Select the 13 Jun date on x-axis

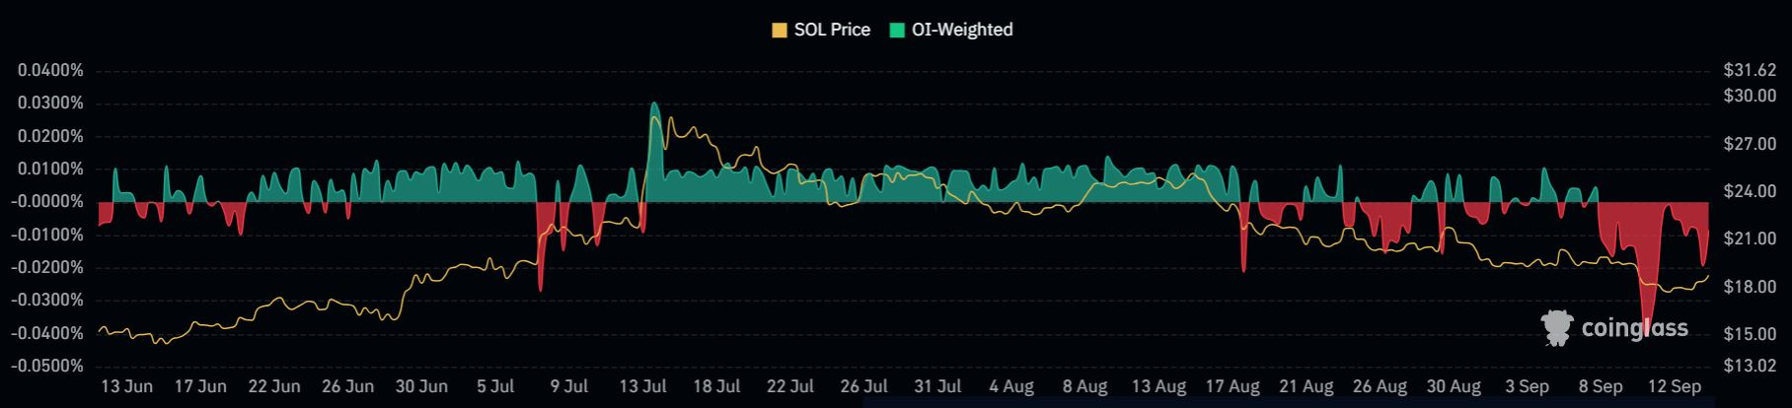126,386
